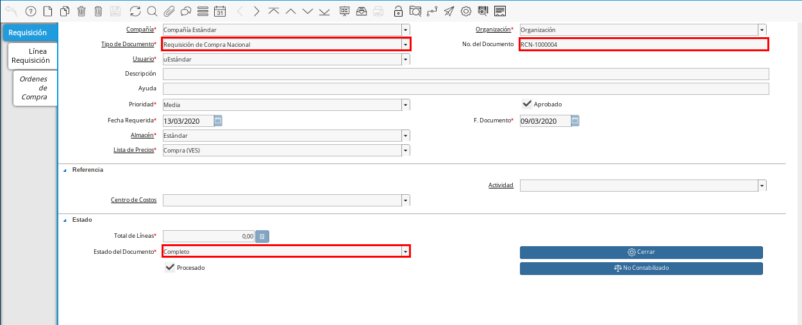The height and width of the screenshot is (325, 802).
Task: Open attachments with the paperclip icon
Action: coord(169,11)
